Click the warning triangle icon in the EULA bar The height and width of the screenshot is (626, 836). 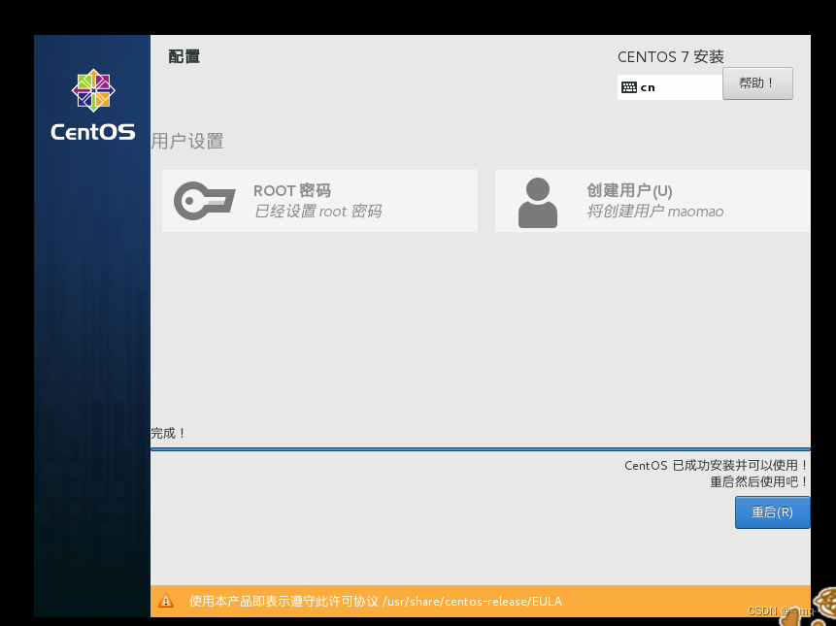[x=166, y=601]
